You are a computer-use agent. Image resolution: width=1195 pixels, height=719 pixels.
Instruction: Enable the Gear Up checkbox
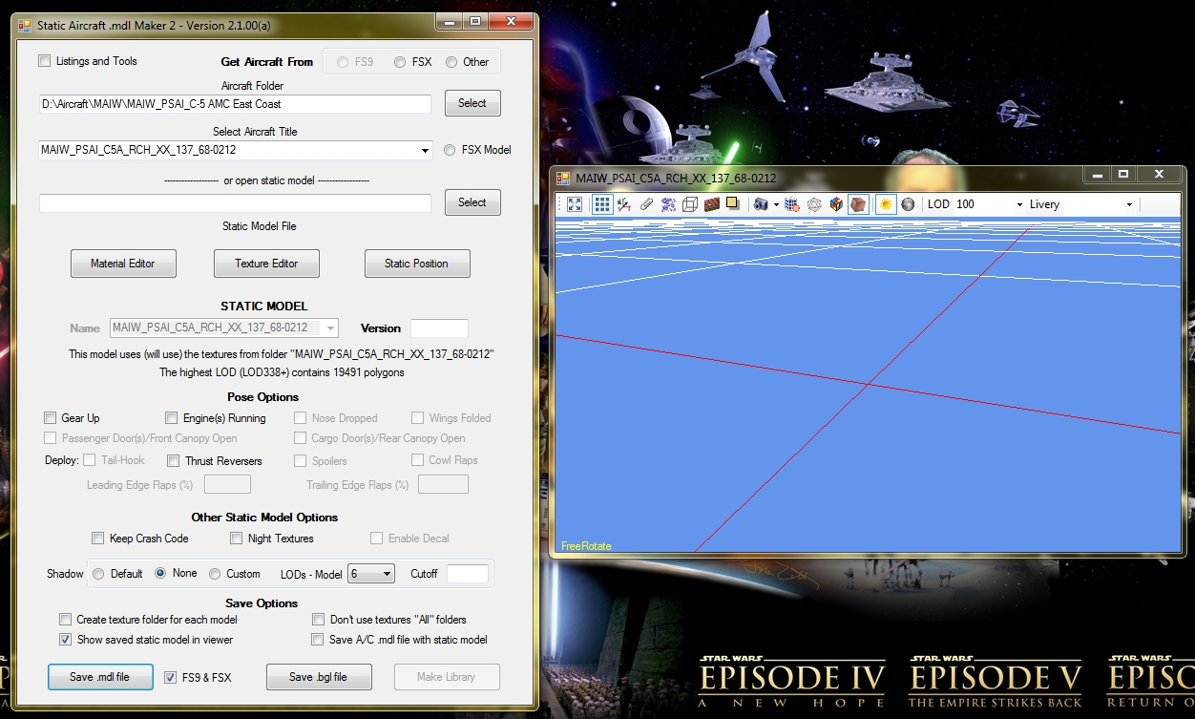click(x=51, y=418)
